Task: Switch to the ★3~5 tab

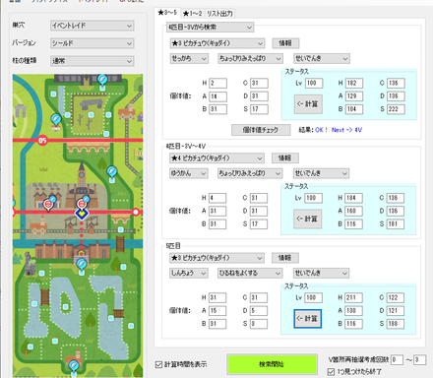Action: 167,13
